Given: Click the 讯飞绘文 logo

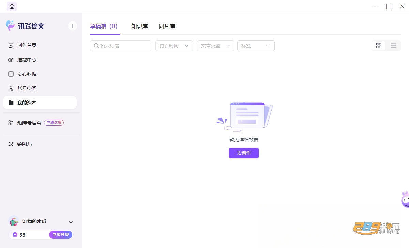Looking at the screenshot, I should tap(25, 26).
